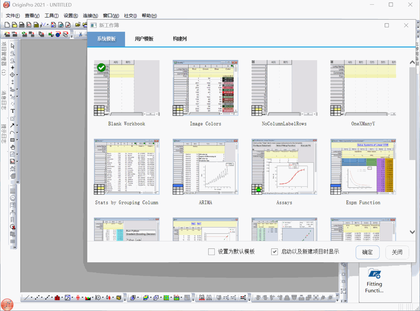Click the Box chart icon
This screenshot has width=420, height=311.
pyautogui.click(x=78, y=298)
